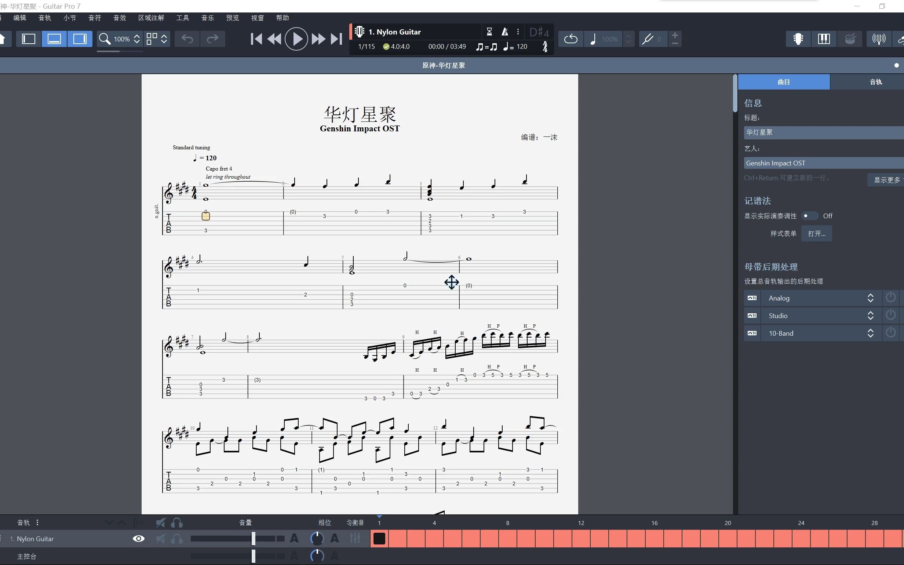Toggle the bottom global view panel

click(54, 39)
